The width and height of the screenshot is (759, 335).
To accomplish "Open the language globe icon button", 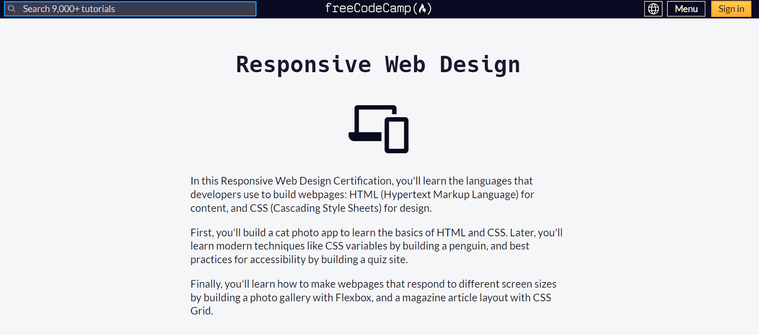I will point(653,9).
